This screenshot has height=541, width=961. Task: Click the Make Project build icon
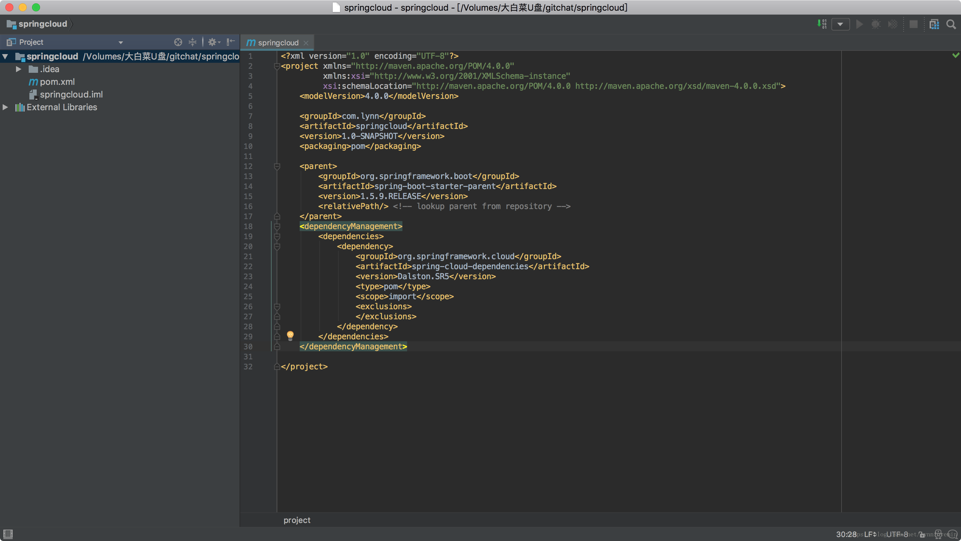822,24
